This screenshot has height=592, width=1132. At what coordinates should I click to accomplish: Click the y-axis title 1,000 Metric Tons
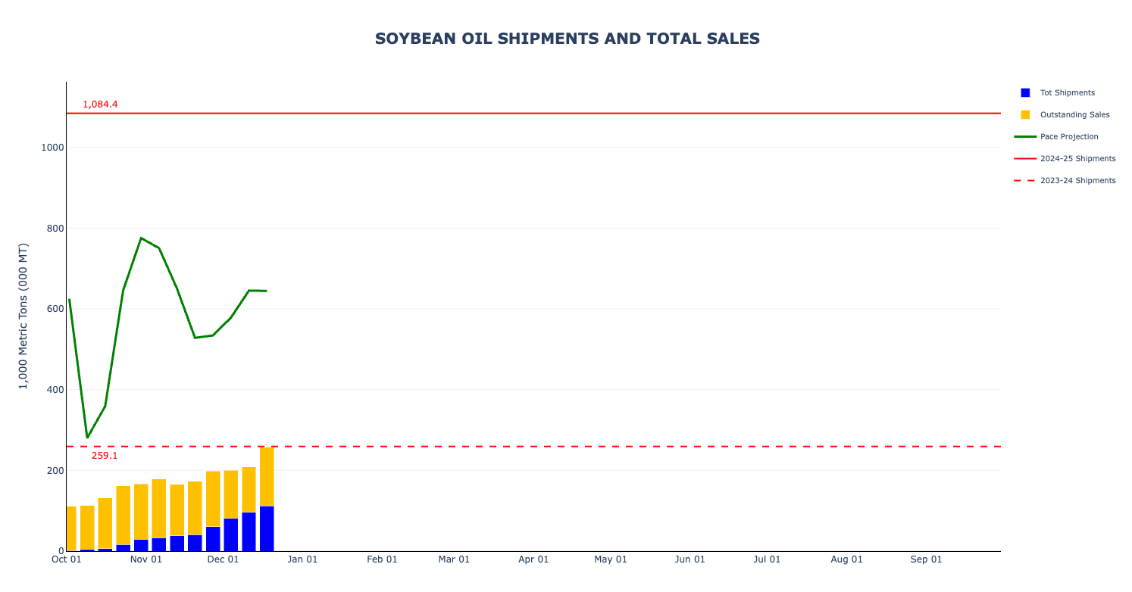tap(23, 316)
